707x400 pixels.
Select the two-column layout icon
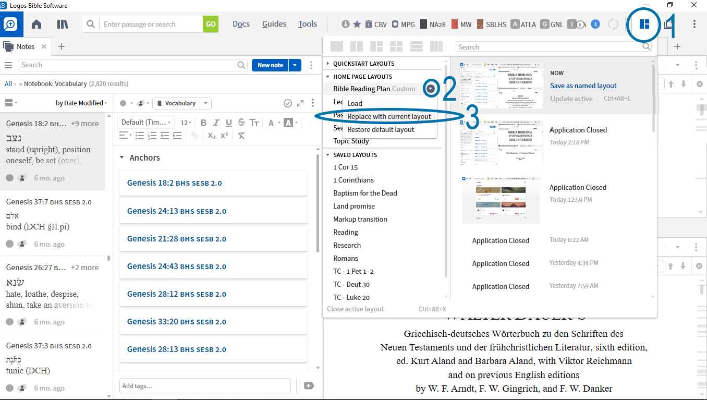(357, 46)
